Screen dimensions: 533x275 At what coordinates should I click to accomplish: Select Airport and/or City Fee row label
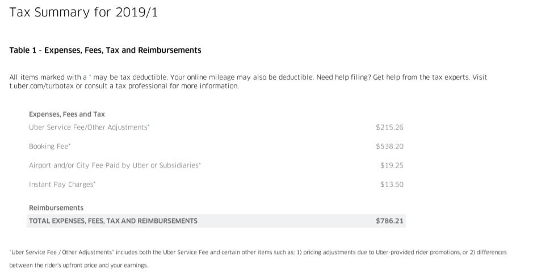115,165
